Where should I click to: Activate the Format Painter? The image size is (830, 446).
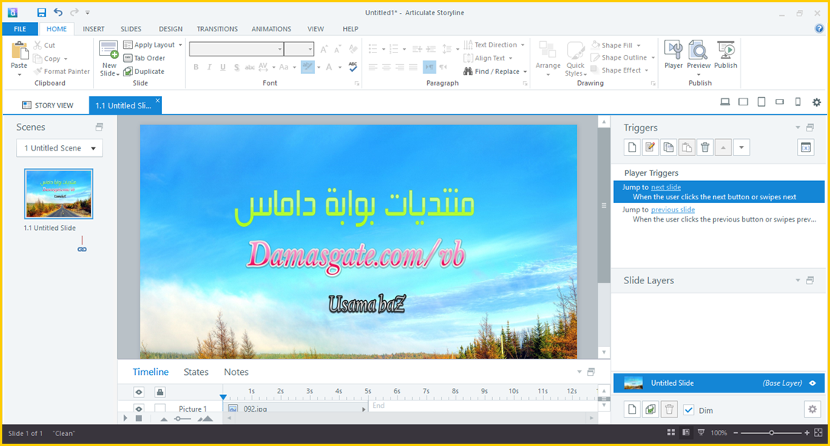(x=61, y=72)
